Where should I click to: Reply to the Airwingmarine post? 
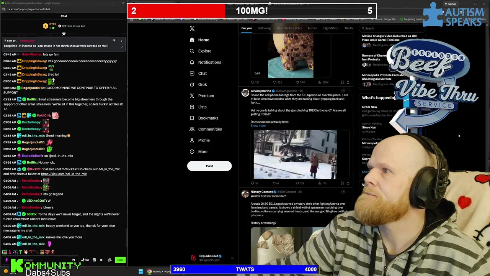254,183
